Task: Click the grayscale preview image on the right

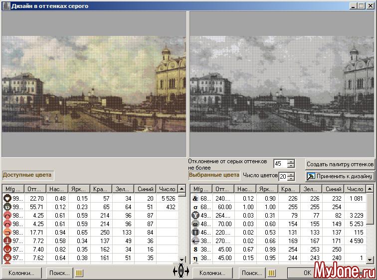Action: coord(282,84)
